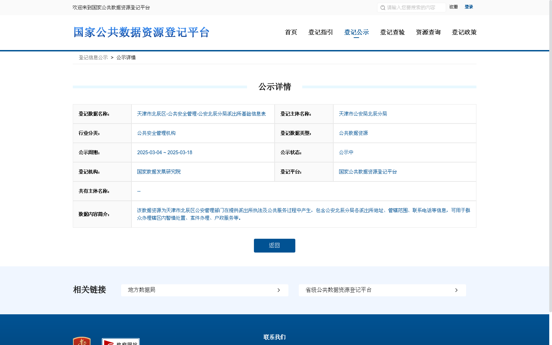The width and height of the screenshot is (552, 345).
Task: Expand the 省级公共数据资源登记平台 link
Action: pos(382,290)
